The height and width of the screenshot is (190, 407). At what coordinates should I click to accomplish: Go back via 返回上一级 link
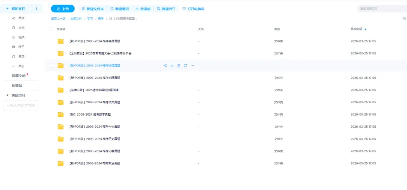(58, 19)
